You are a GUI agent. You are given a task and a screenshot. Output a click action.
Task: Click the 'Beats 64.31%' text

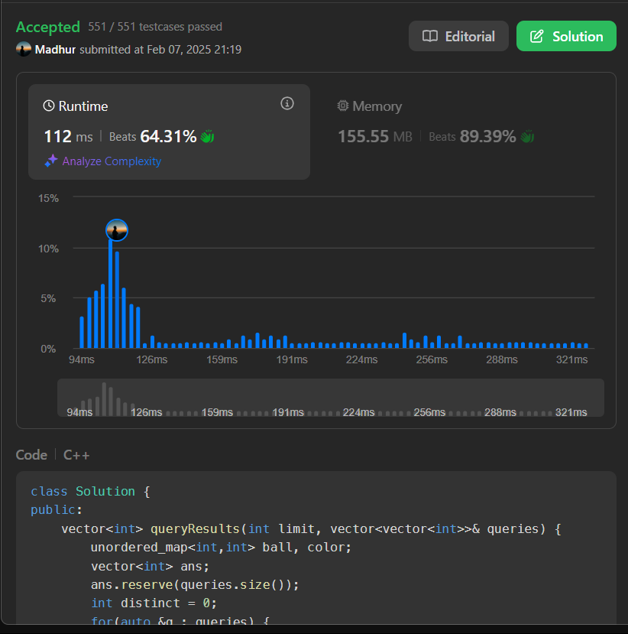[x=153, y=137]
